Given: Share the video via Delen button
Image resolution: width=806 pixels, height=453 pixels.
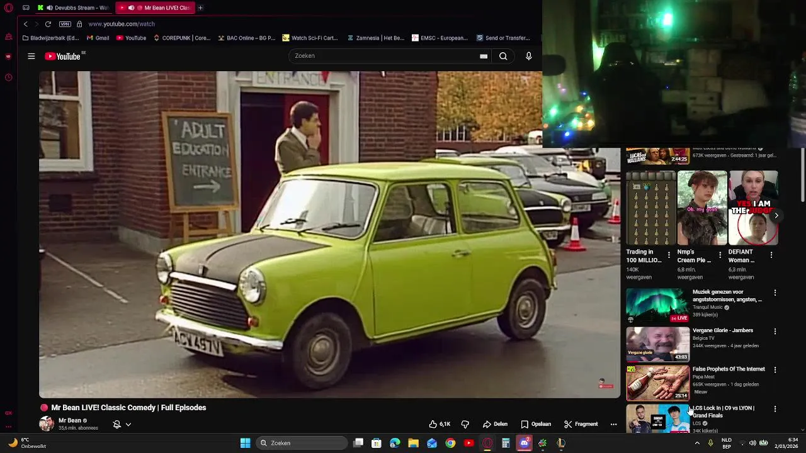Looking at the screenshot, I should pyautogui.click(x=495, y=424).
